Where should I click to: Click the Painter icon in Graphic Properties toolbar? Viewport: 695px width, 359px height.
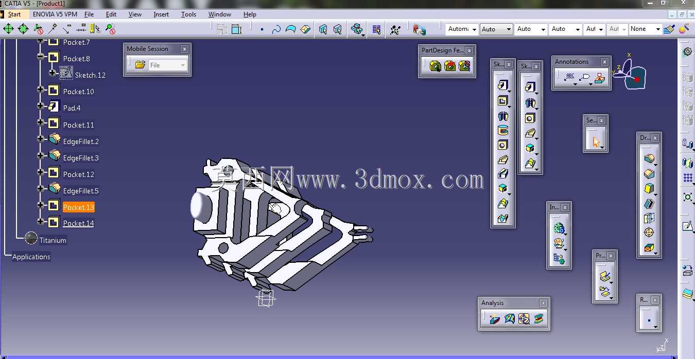point(669,29)
